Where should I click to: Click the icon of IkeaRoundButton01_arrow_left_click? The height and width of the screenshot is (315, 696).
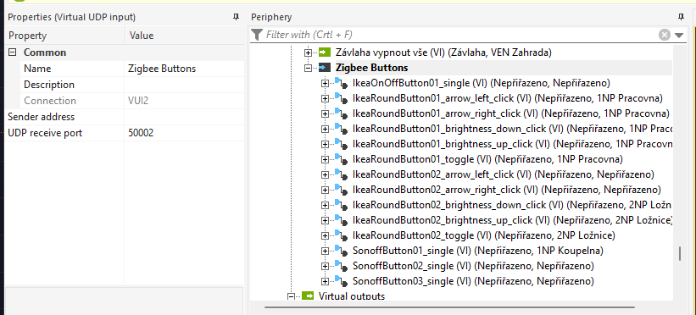pyautogui.click(x=341, y=98)
